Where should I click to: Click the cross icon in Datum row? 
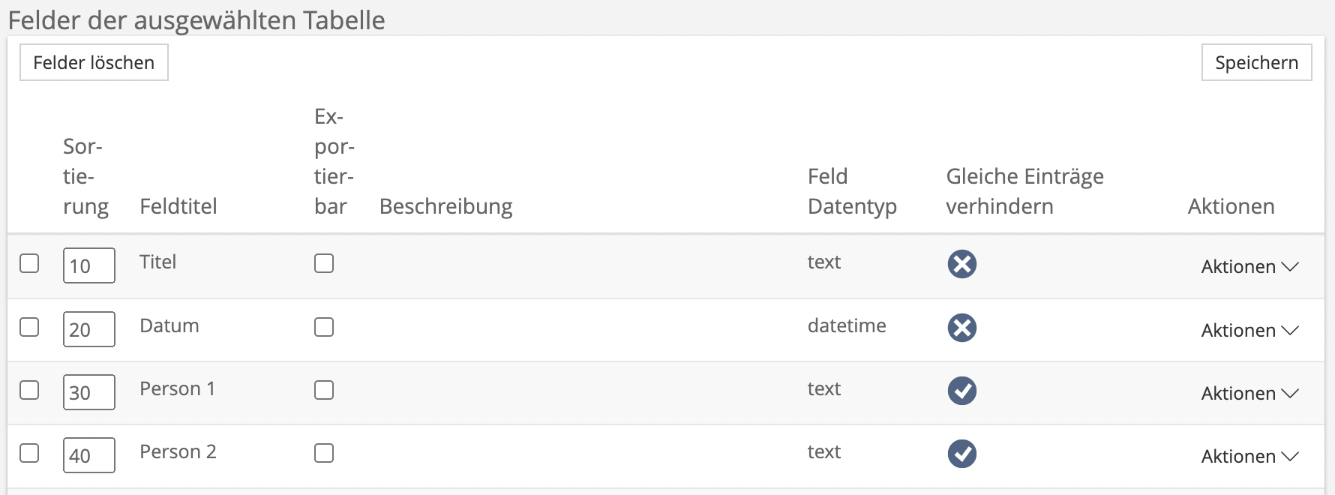click(961, 328)
